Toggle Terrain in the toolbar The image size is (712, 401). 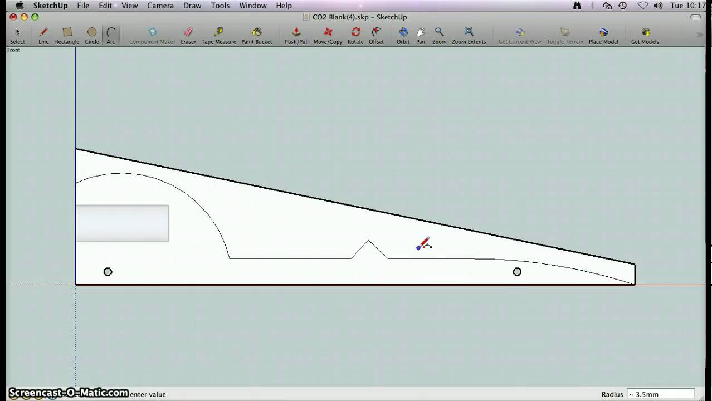tap(564, 32)
